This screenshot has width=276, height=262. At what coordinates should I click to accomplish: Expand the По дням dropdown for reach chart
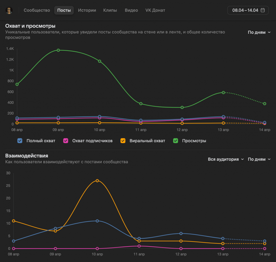(259, 32)
